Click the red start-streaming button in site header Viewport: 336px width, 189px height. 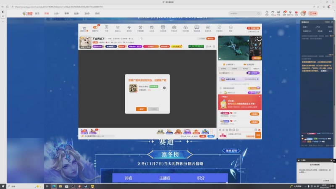(313, 13)
